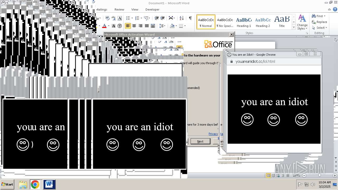Open the Select dropdown in Editing
The width and height of the screenshot is (338, 190).
[320, 28]
